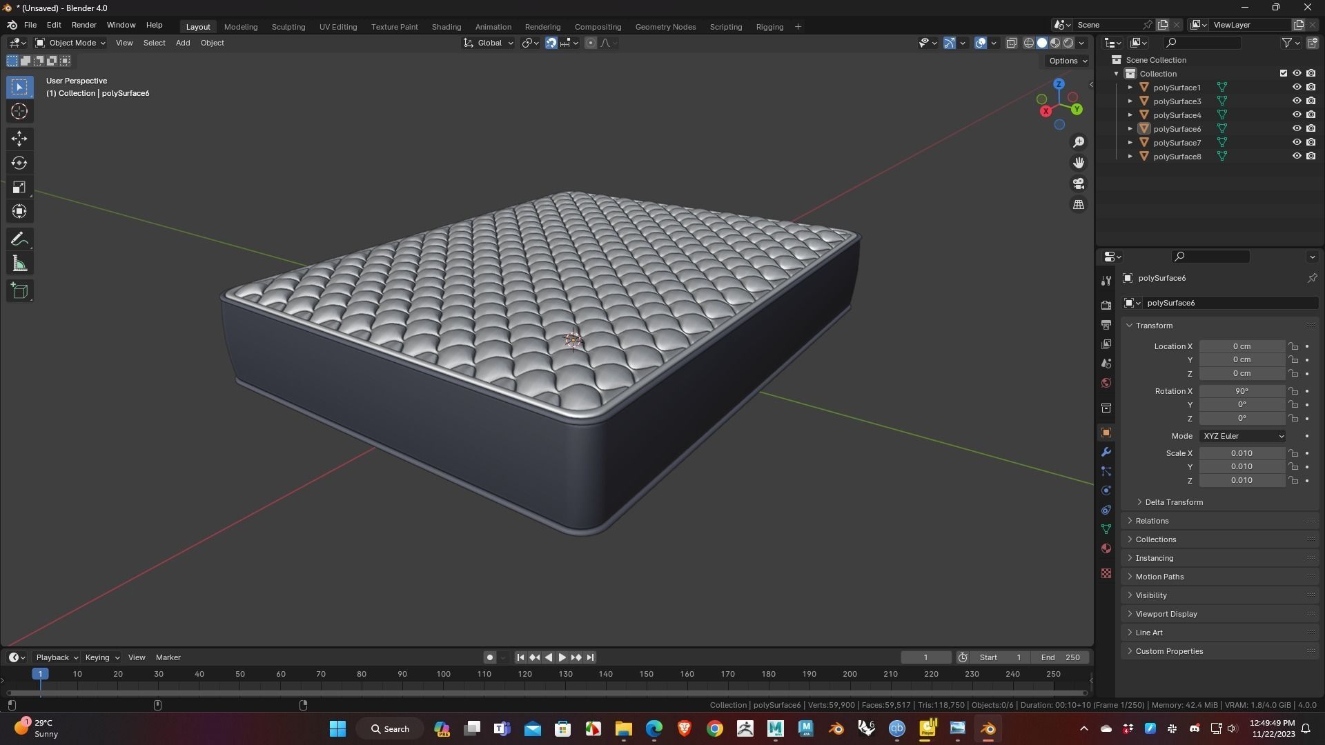Activate the Move tool

pyautogui.click(x=19, y=139)
